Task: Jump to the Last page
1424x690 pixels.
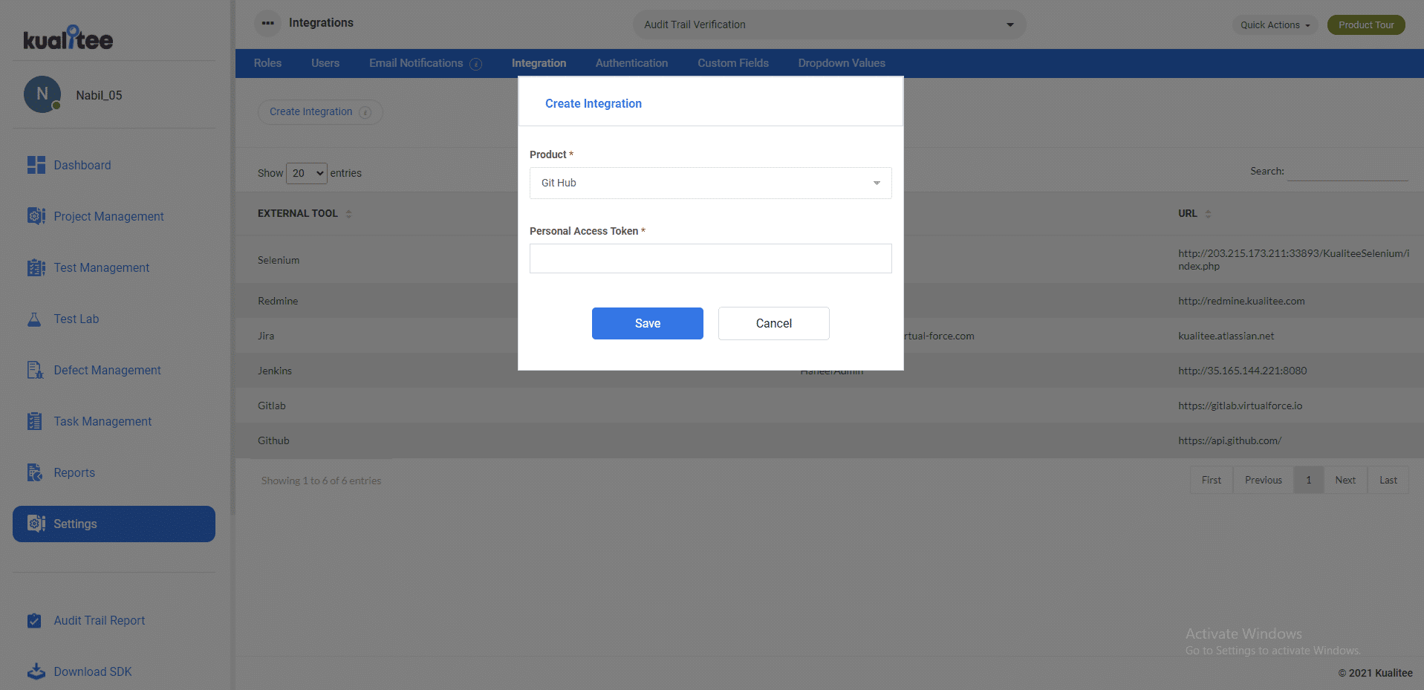Action: (1388, 481)
